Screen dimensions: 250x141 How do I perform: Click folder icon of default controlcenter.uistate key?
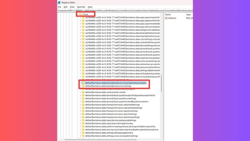pyautogui.click(x=83, y=92)
